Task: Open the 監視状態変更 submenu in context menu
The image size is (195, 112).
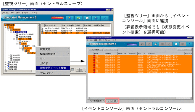Action: click(53, 54)
